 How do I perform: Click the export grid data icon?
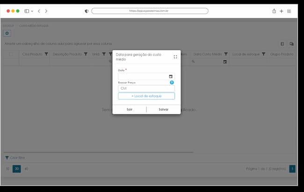click(x=282, y=44)
